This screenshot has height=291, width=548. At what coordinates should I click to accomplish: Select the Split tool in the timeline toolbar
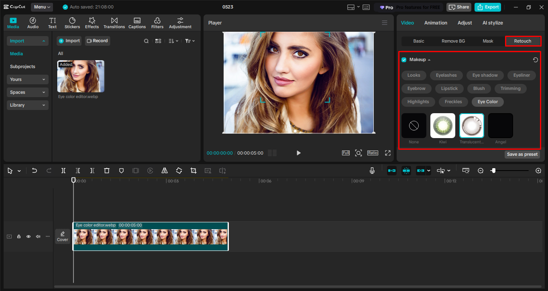click(x=63, y=171)
